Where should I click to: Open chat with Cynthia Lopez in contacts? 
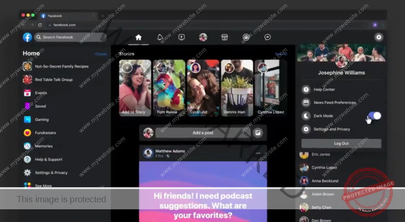(324, 167)
